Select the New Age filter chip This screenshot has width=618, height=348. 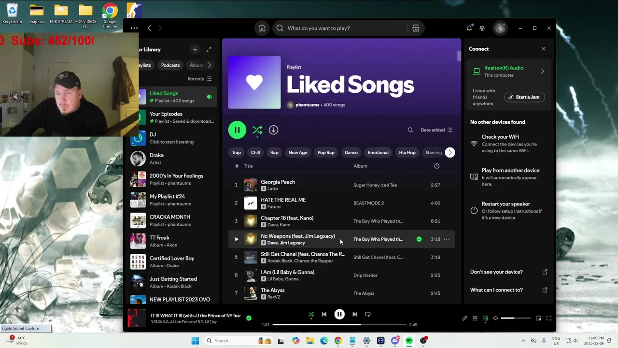point(298,153)
